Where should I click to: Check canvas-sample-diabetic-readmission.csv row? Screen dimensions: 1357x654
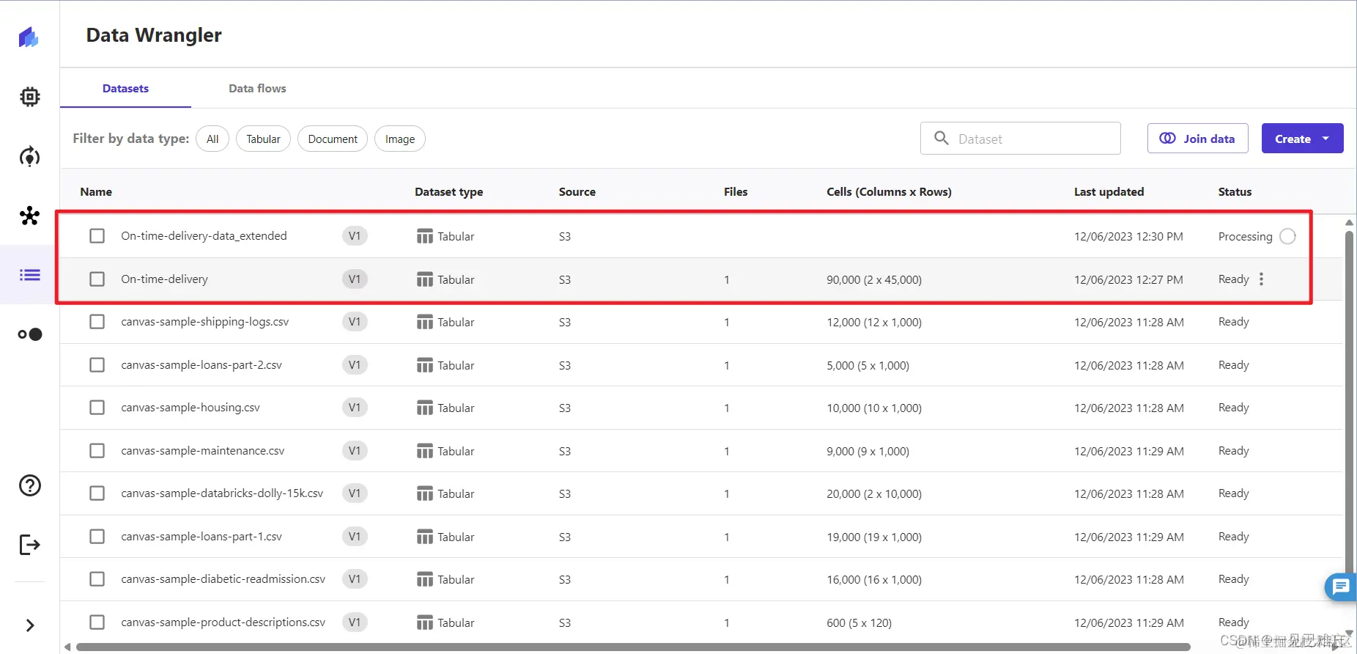click(x=97, y=578)
